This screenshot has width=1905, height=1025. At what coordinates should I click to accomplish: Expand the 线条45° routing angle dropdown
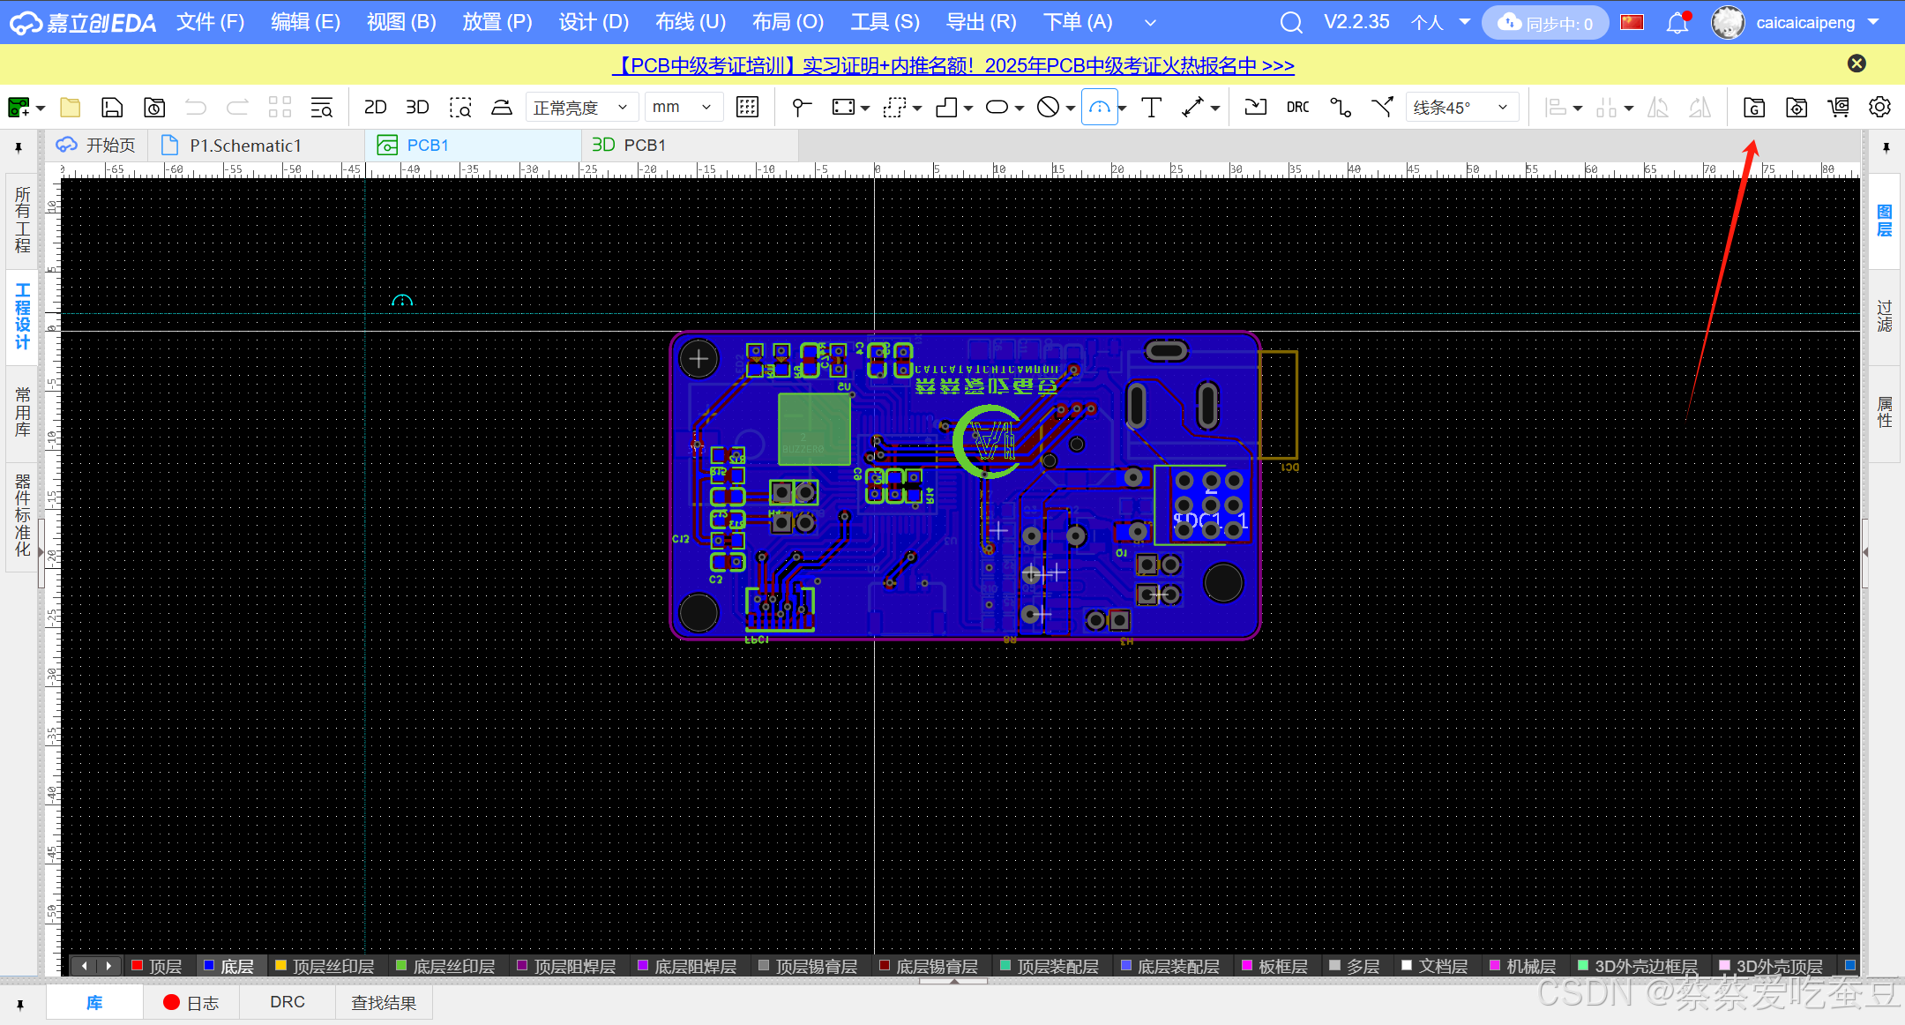pos(1460,108)
